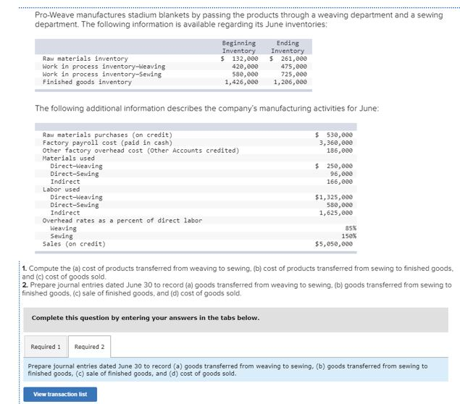Click the 725,000 ending Sewing value
The width and height of the screenshot is (460, 404).
(x=293, y=74)
